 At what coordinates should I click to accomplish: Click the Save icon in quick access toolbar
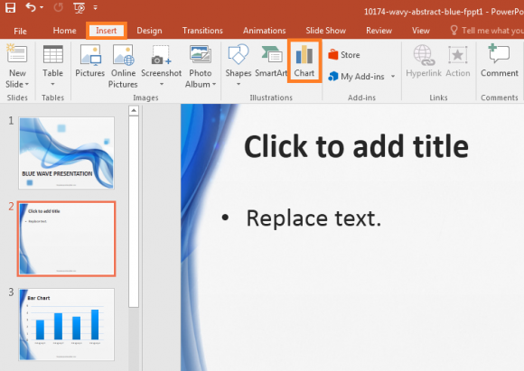tap(10, 7)
